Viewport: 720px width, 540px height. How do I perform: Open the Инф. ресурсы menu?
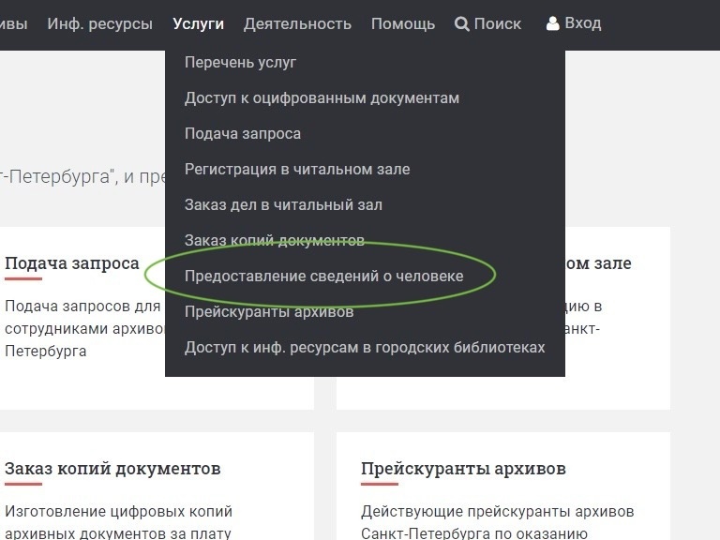[x=99, y=23]
